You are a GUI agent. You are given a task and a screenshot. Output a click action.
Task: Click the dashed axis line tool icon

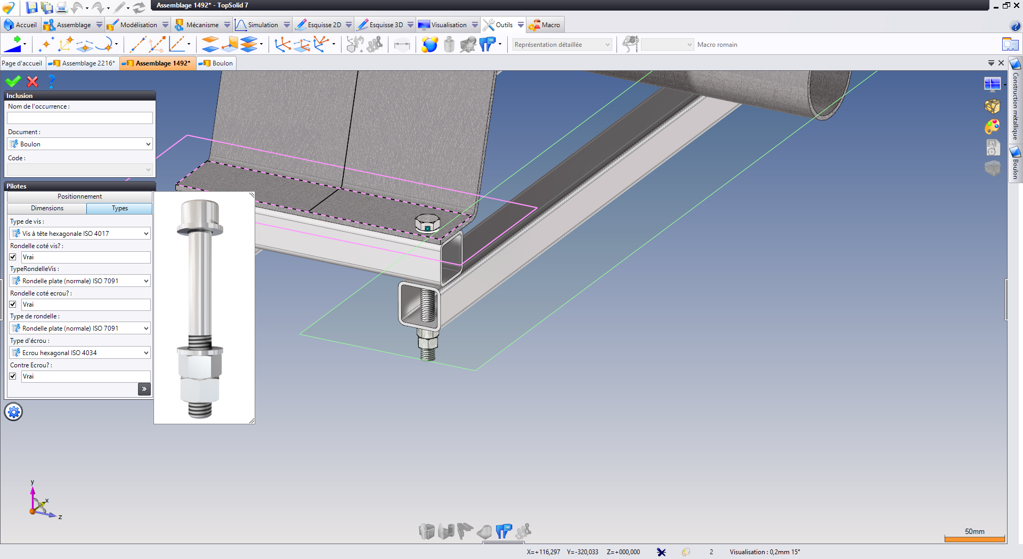click(138, 45)
